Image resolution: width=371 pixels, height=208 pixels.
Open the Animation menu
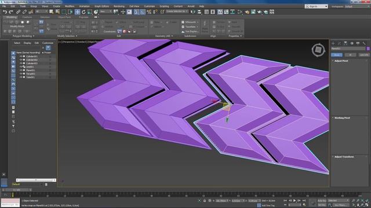click(84, 6)
